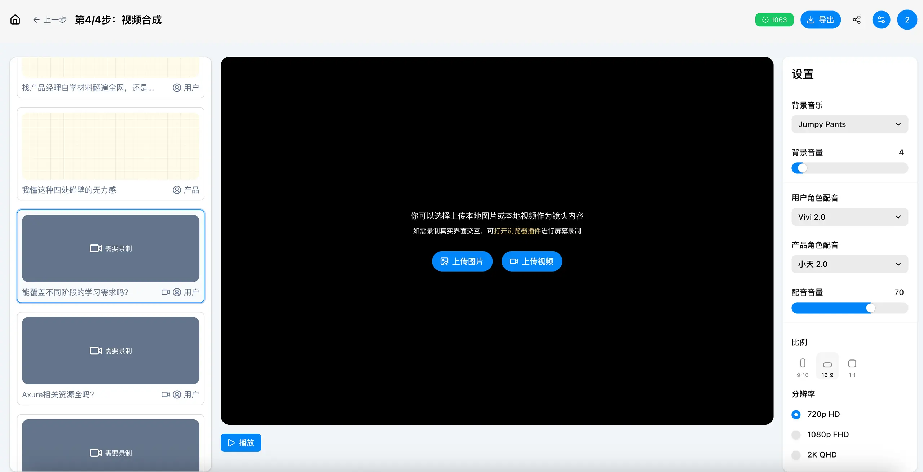Screen dimensions: 923x472
Task: Open the 打开浏览器插件 link
Action: tap(517, 231)
